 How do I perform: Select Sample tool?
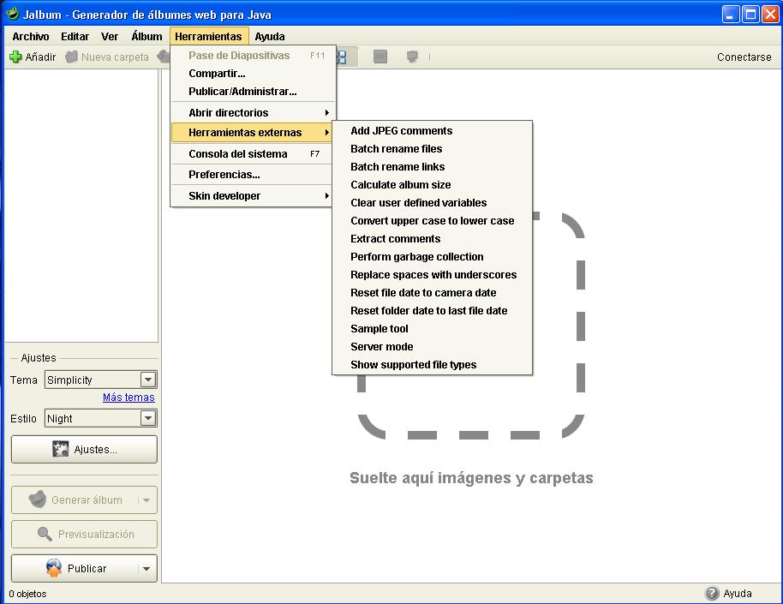[432, 329]
